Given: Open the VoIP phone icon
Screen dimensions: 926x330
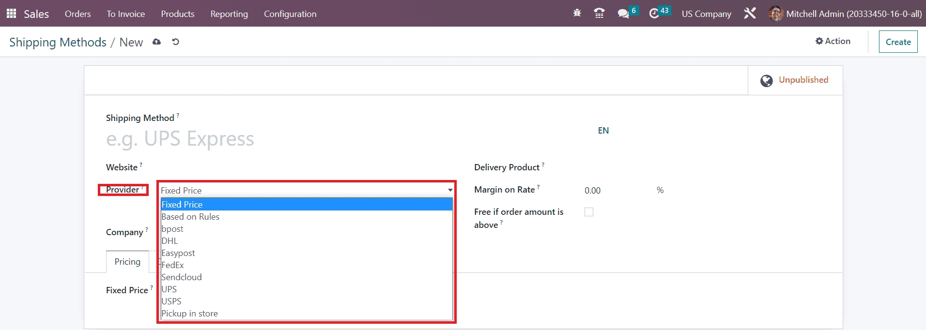Looking at the screenshot, I should tap(599, 14).
